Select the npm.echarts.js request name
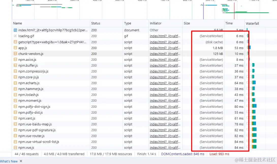Image resolution: width=277 pixels, height=164 pixels. click(x=29, y=83)
